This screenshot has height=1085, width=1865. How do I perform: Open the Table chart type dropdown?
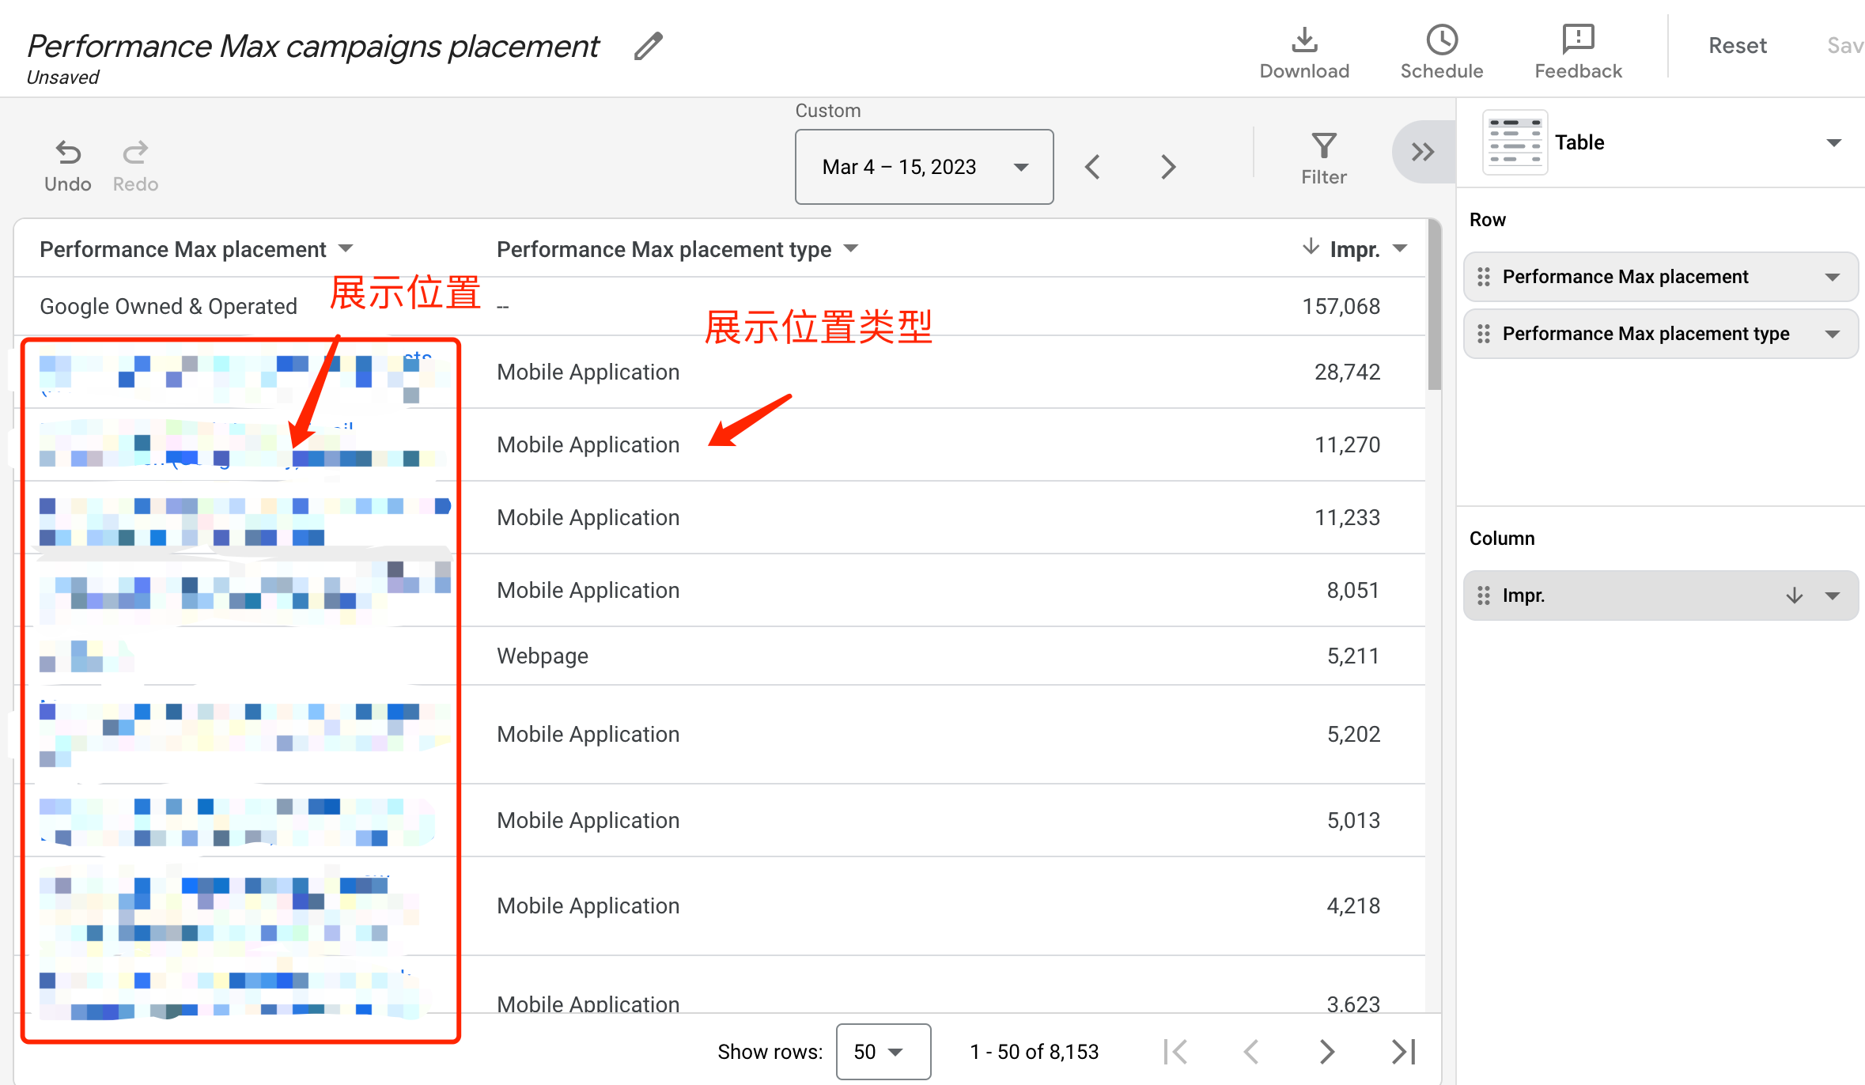(1836, 142)
